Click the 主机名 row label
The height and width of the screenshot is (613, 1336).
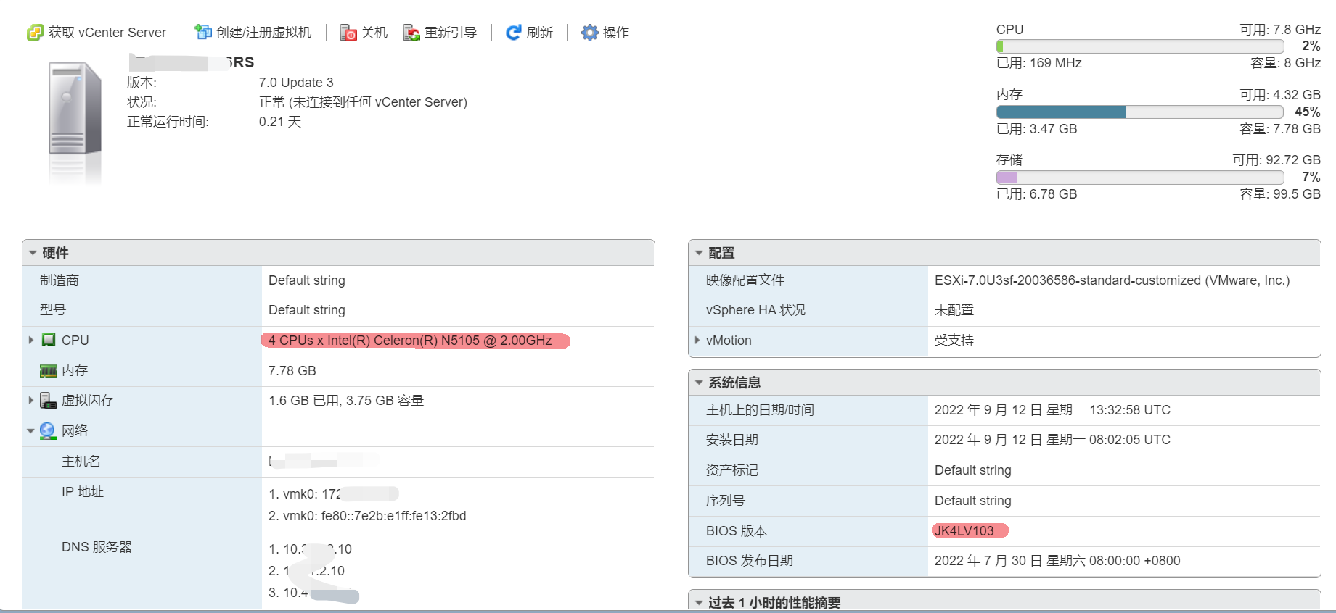pyautogui.click(x=81, y=462)
